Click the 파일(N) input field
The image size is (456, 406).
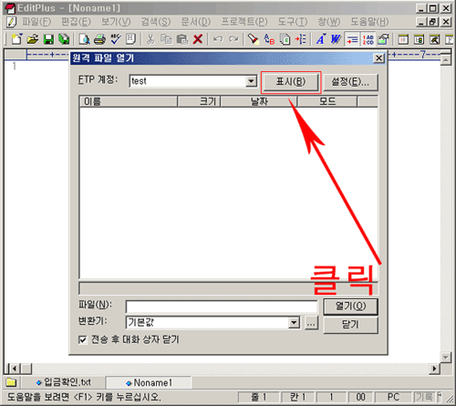(x=222, y=307)
